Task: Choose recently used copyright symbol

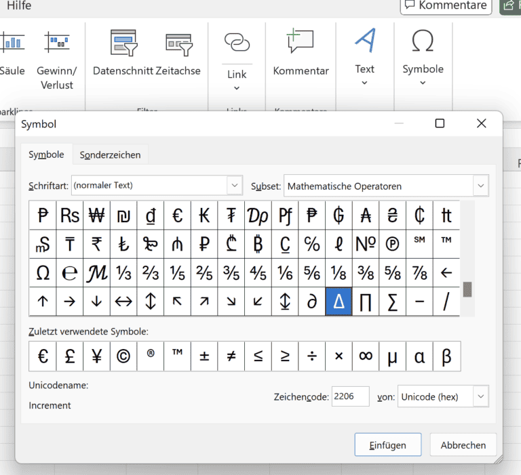Action: 123,356
